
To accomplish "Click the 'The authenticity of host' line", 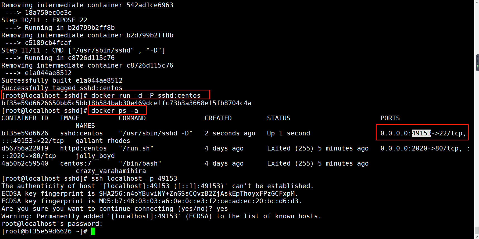I will click(157, 186).
